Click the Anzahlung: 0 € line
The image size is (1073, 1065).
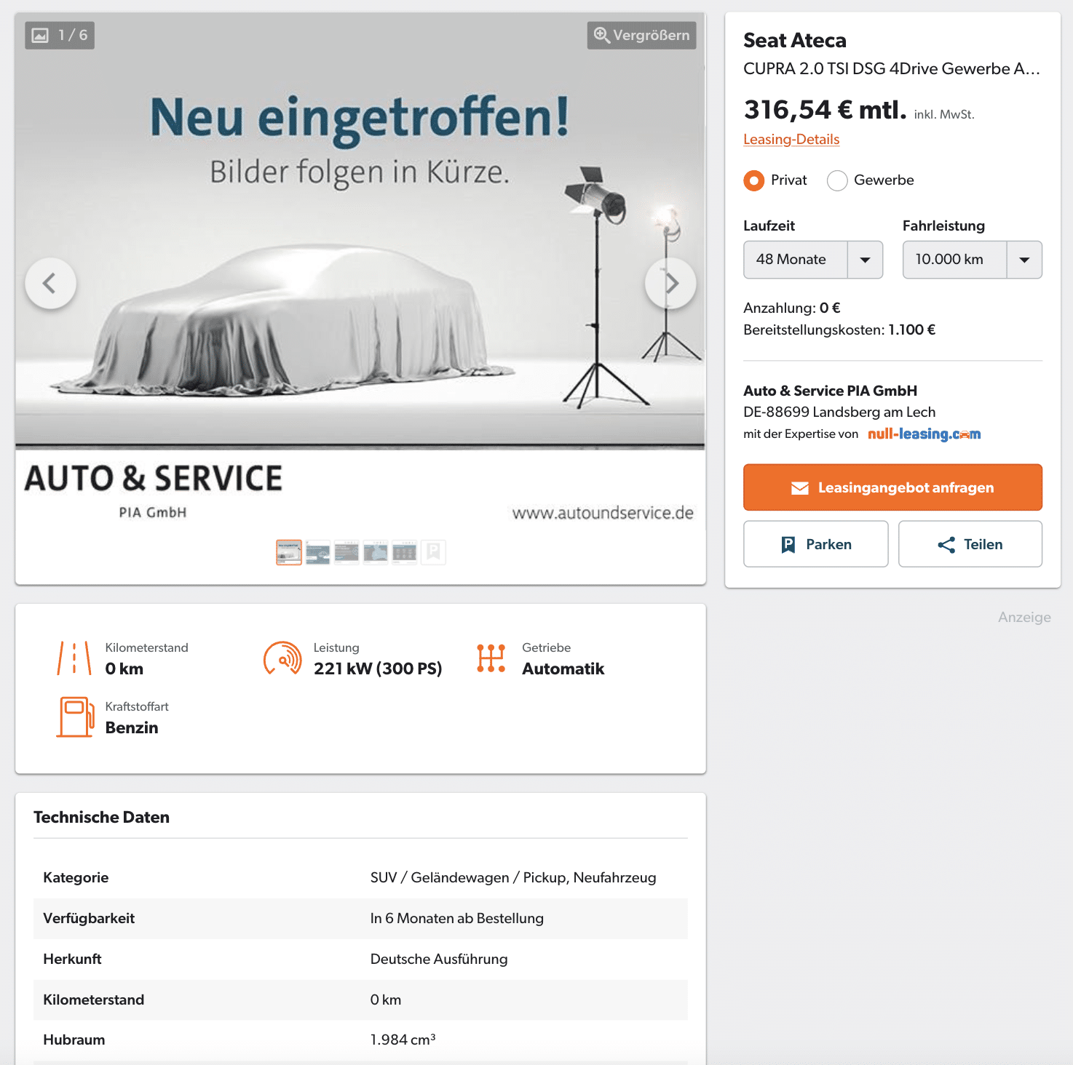tap(792, 308)
